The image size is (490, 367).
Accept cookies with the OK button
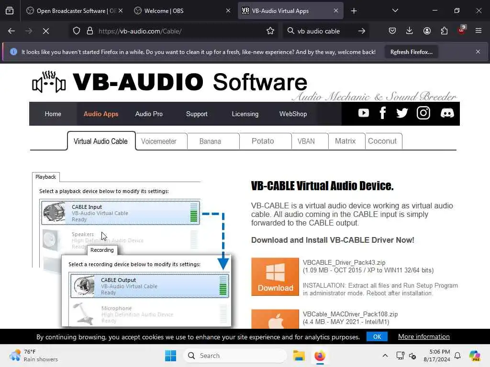pos(377,337)
